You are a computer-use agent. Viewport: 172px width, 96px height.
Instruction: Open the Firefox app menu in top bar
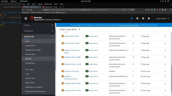[x=24, y=1]
